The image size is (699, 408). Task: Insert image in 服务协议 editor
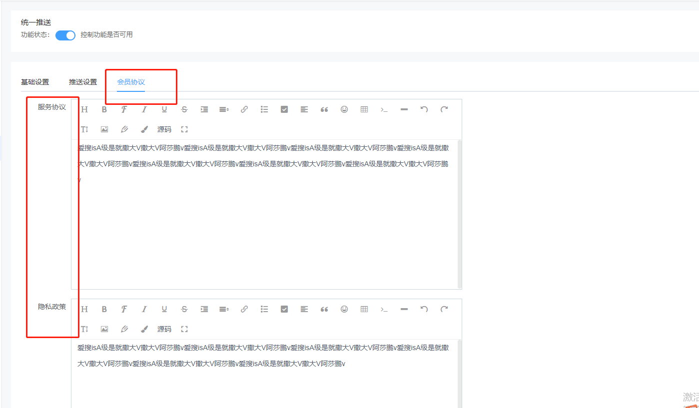tap(104, 129)
